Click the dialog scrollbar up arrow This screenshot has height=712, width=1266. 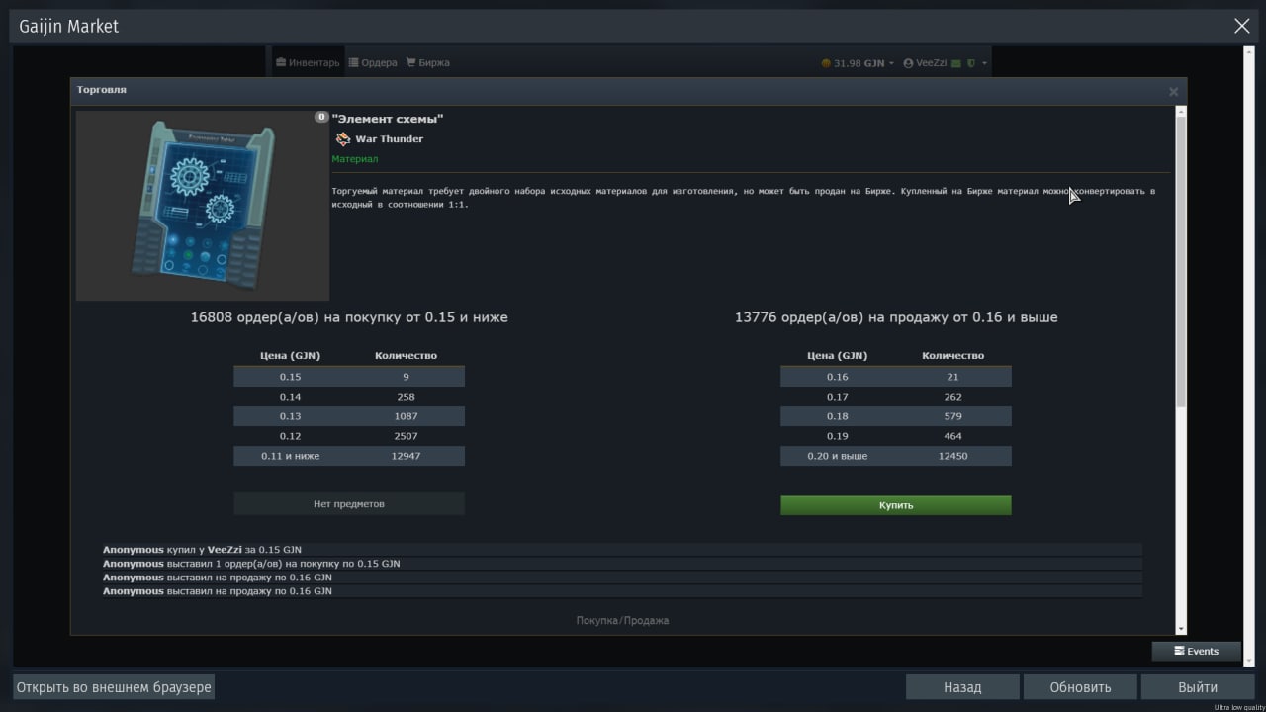1180,112
